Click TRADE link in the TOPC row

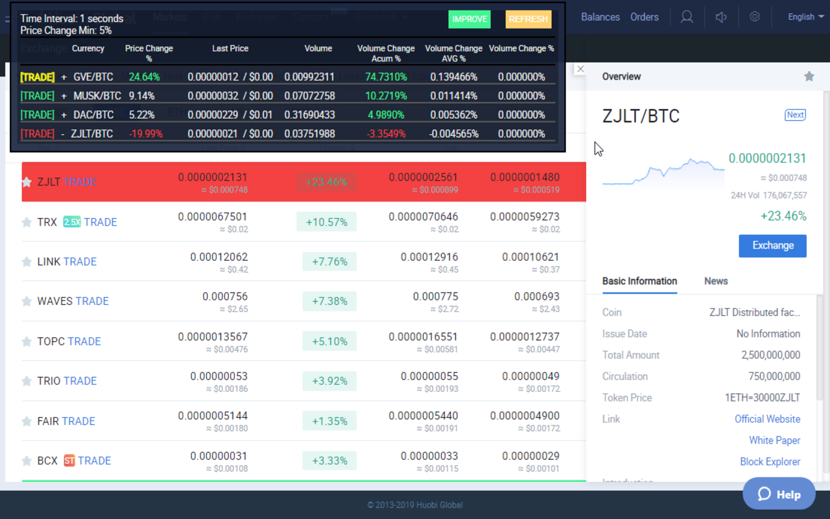pyautogui.click(x=84, y=341)
